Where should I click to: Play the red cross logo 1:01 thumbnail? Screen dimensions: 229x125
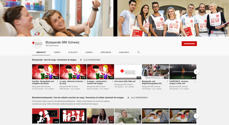[x=128, y=72]
